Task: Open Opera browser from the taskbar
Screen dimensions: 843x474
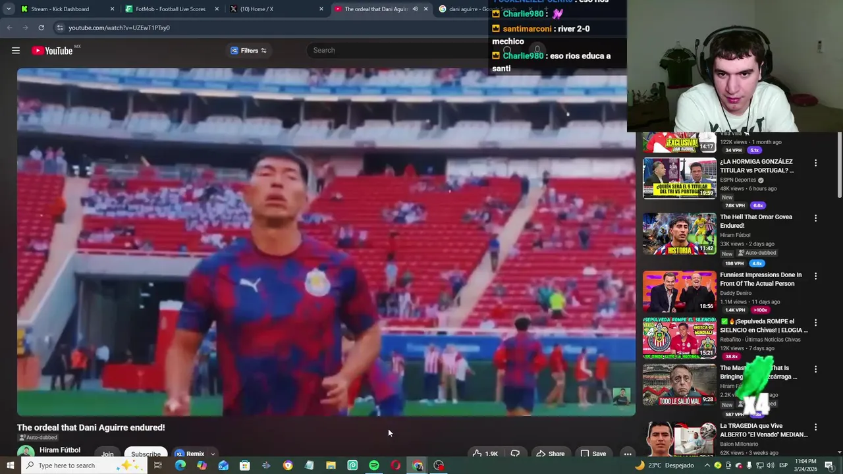Action: point(396,465)
